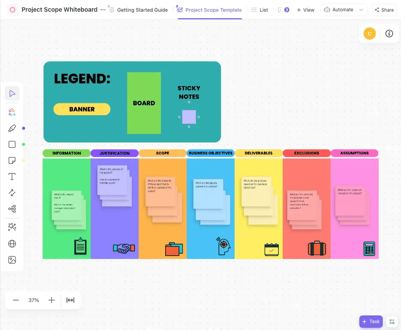Click the LEGEND: heading text
Screen dimensions: 401x330
[82, 78]
